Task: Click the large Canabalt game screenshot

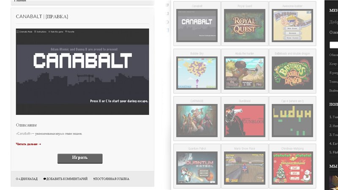Action: click(82, 71)
